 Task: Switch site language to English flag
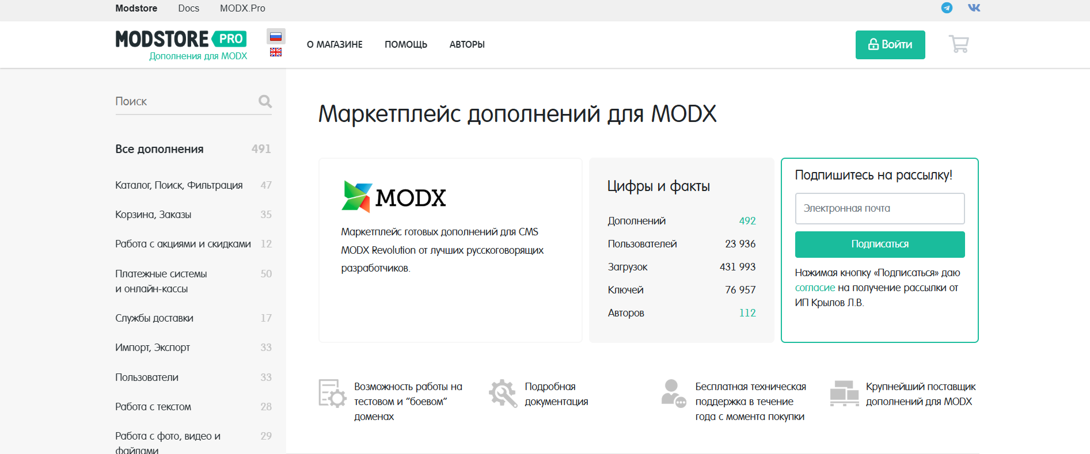tap(276, 52)
